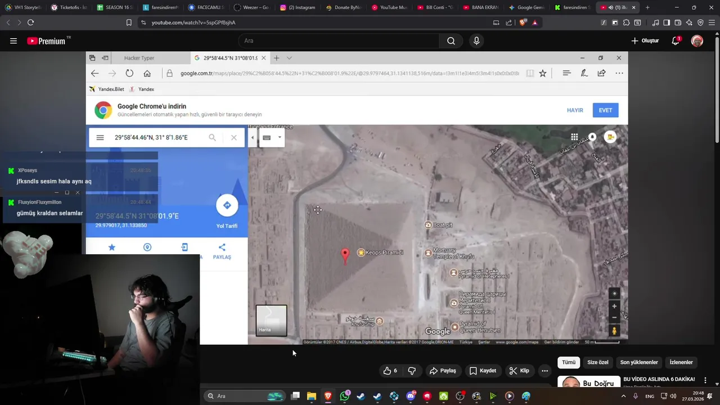The width and height of the screenshot is (720, 405).
Task: Toggle the Brave sidebar panel
Action: pos(667,22)
